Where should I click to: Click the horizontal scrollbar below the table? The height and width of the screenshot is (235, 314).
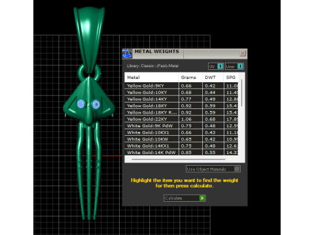tap(179, 159)
